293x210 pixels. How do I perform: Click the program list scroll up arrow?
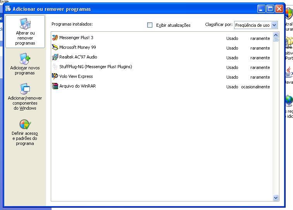point(276,35)
